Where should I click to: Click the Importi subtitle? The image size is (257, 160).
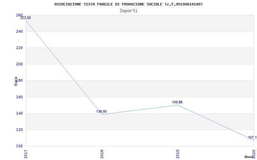pos(128,11)
